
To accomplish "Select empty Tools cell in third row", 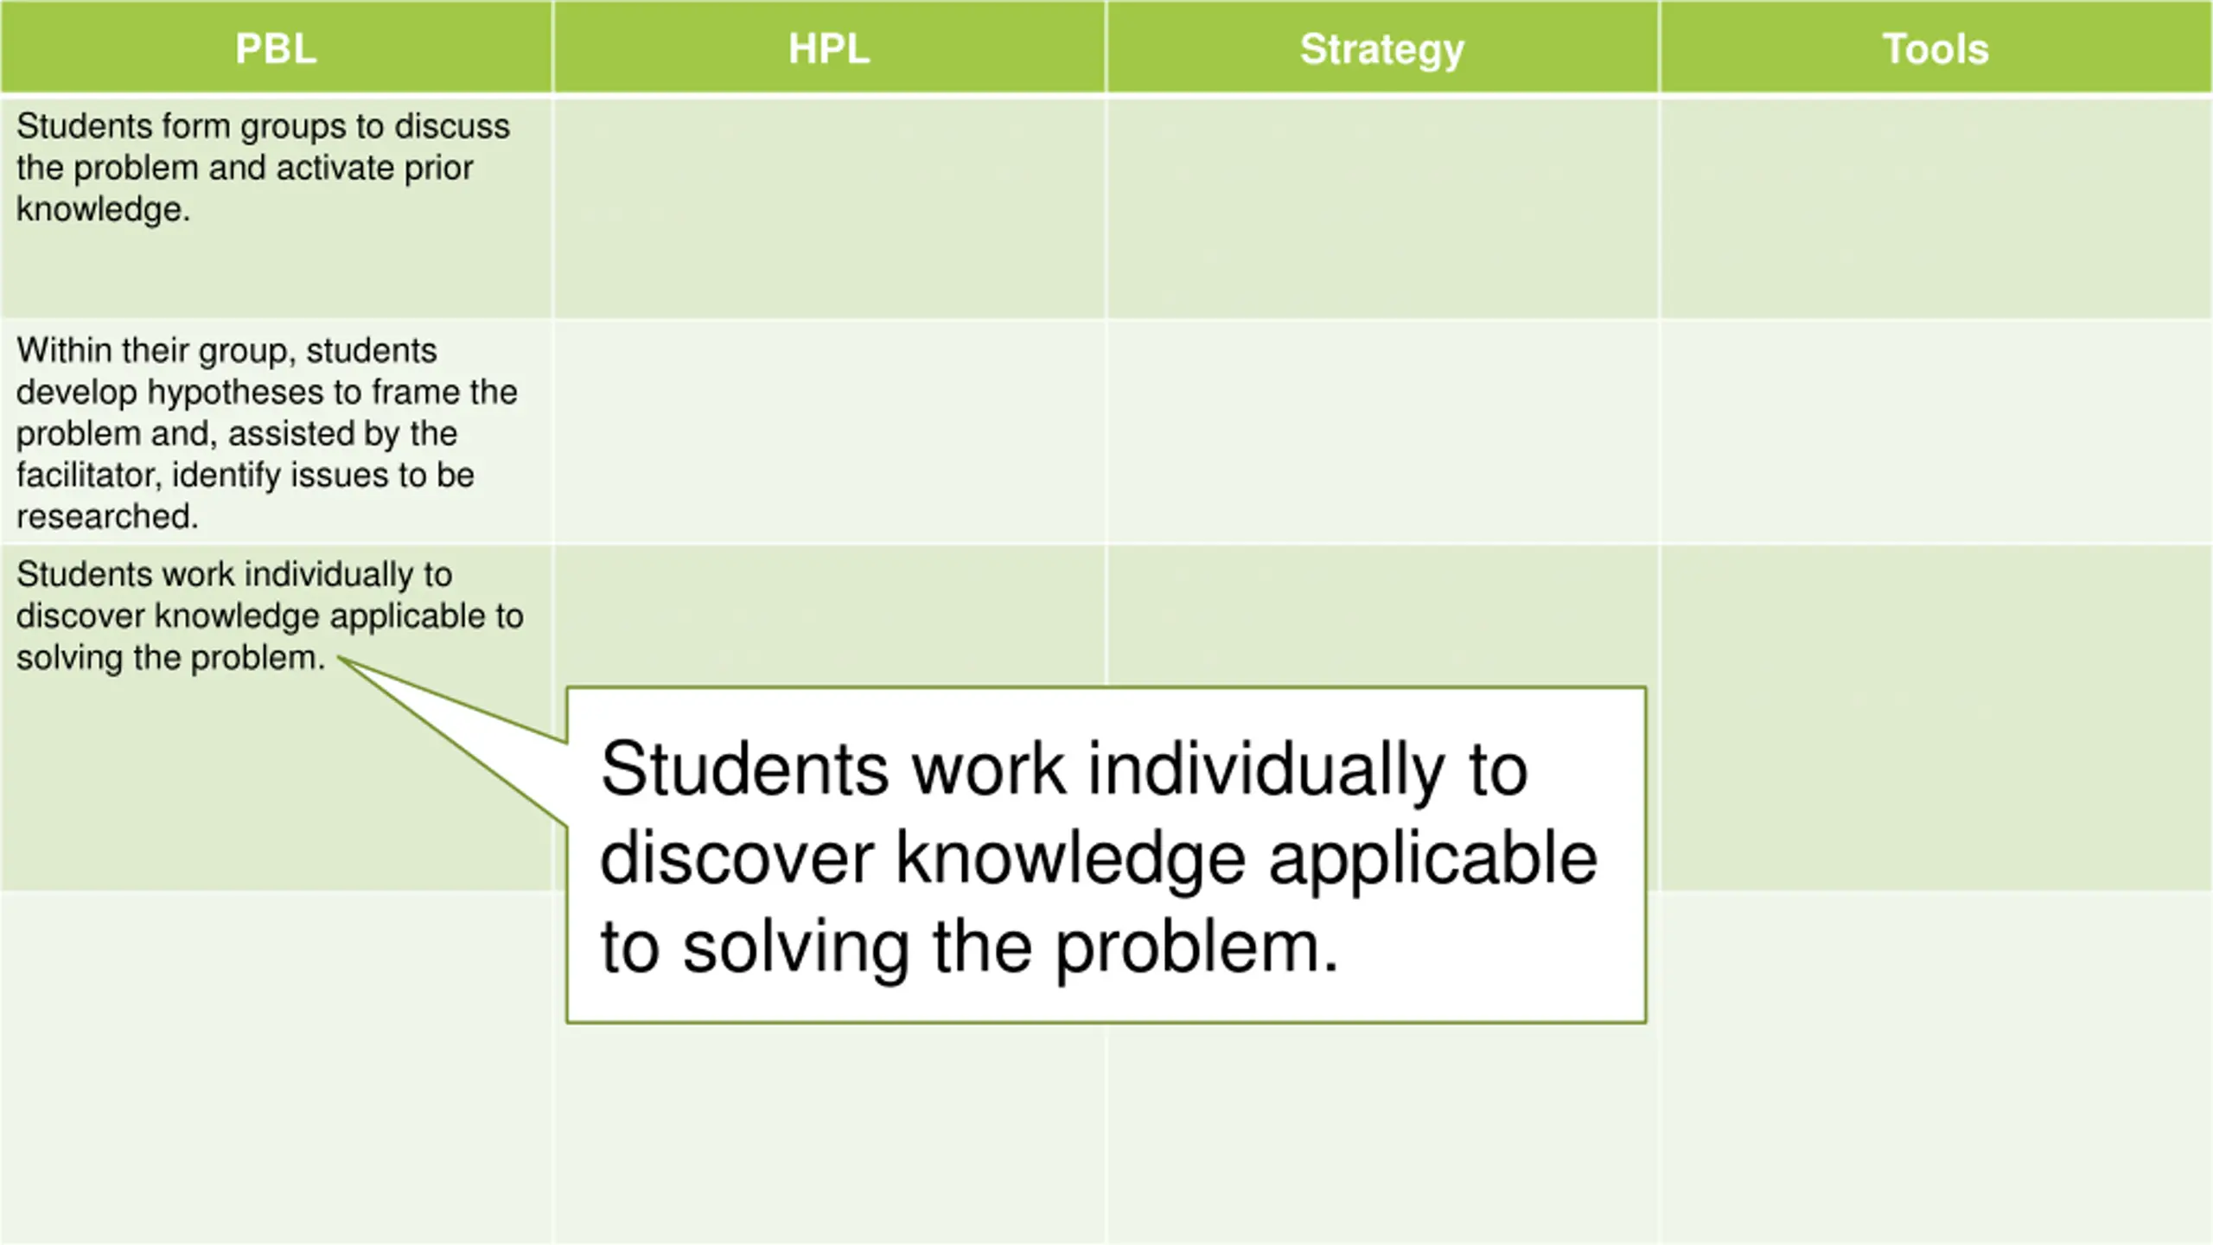I will click(x=1936, y=718).
